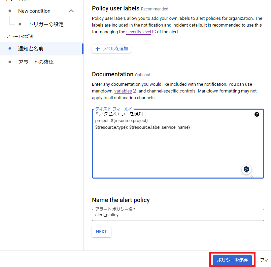The width and height of the screenshot is (271, 267).
Task: Click the NEXT button
Action: coord(101,232)
